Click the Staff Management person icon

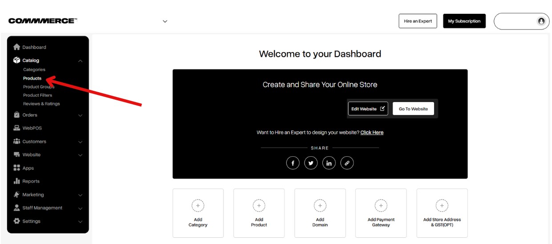(x=17, y=207)
